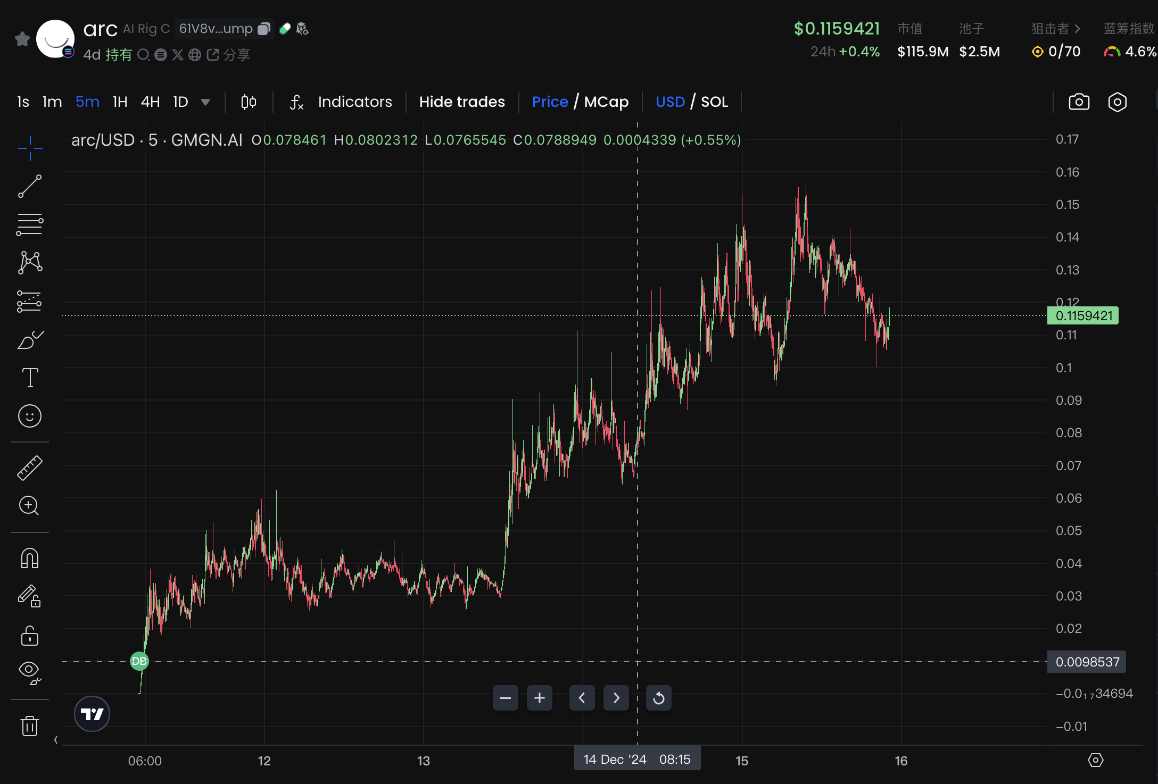
Task: Expand the timeframe dropdown arrow
Action: tap(205, 102)
